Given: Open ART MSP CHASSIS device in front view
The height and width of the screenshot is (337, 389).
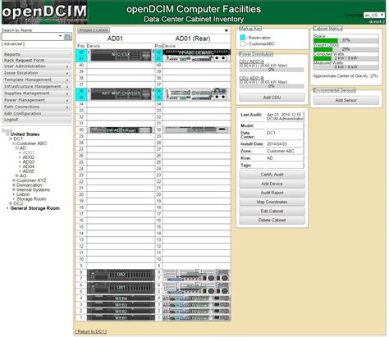Looking at the screenshot, I should coord(121,93).
